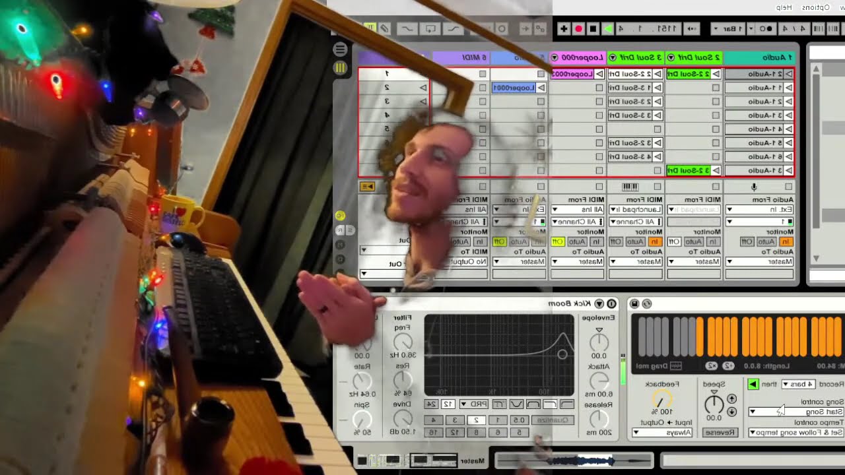The image size is (845, 475).
Task: Click the Looper Drag me! area
Action: click(659, 365)
